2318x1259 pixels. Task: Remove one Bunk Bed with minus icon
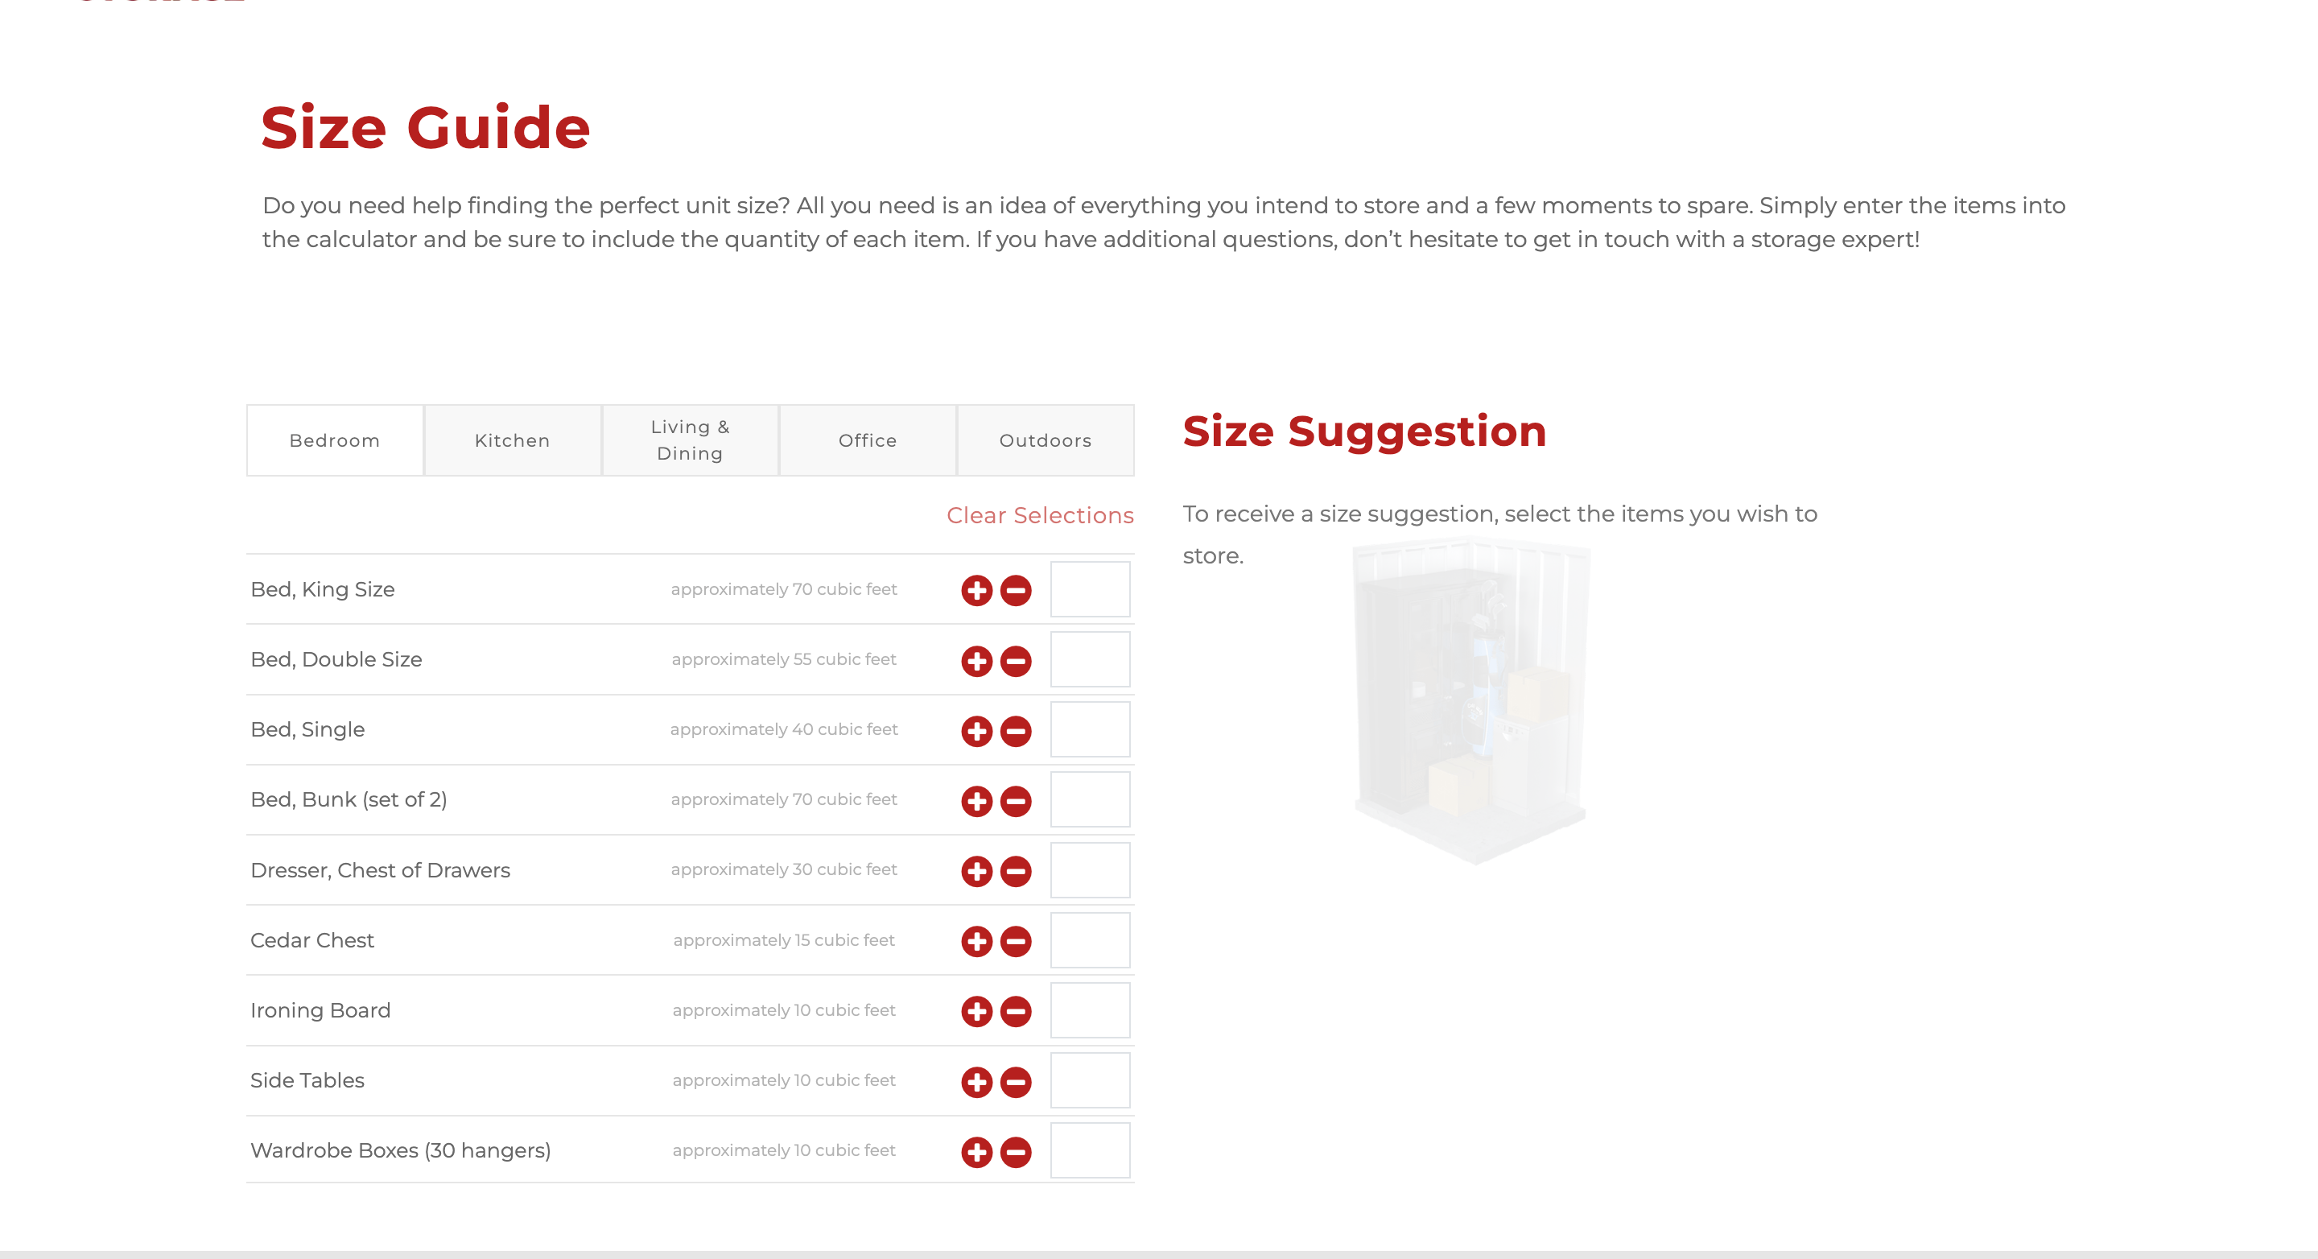click(1016, 801)
